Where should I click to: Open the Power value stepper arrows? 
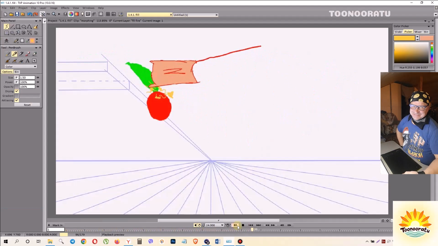click(x=38, y=82)
